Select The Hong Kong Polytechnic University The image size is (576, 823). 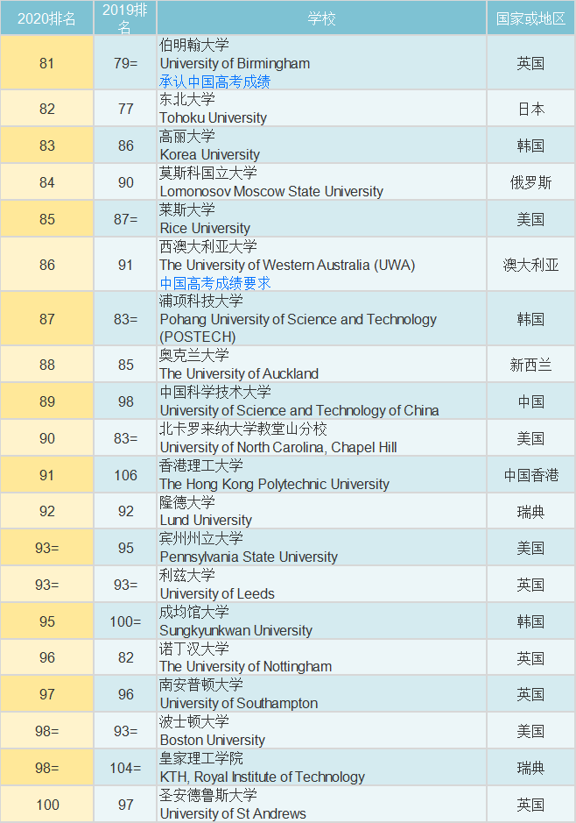275,484
